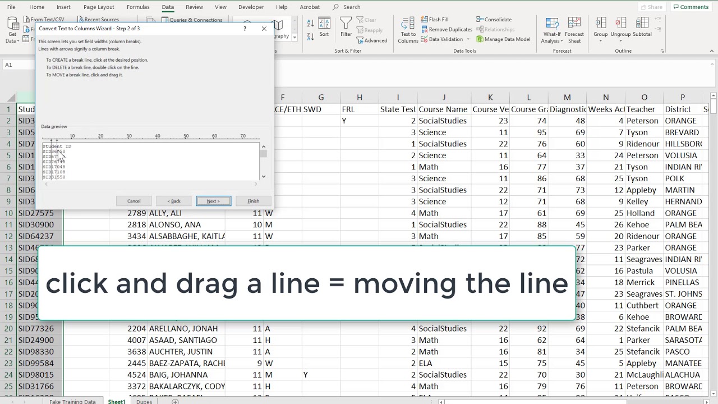Select the Fake Training Data sheet tab

coord(72,402)
